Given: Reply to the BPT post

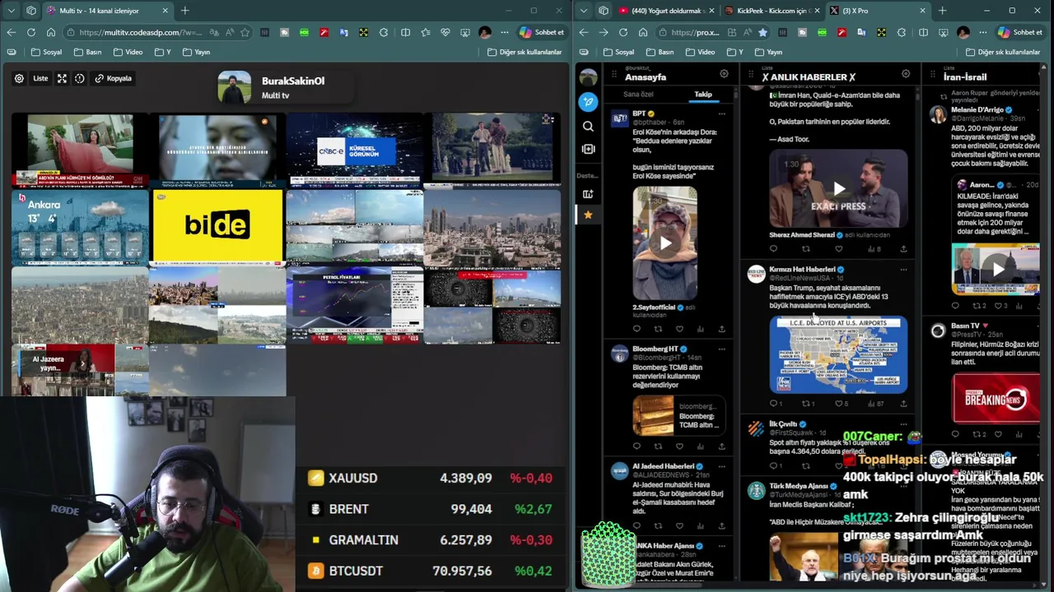Looking at the screenshot, I should pyautogui.click(x=637, y=329).
